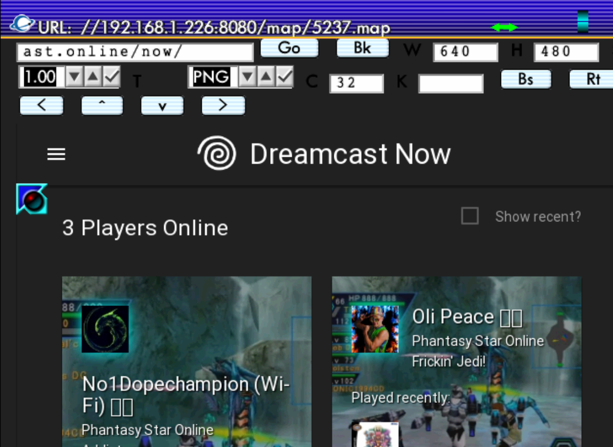Click the Dreamcast swirl logo
Image resolution: width=613 pixels, height=447 pixels.
(x=217, y=153)
